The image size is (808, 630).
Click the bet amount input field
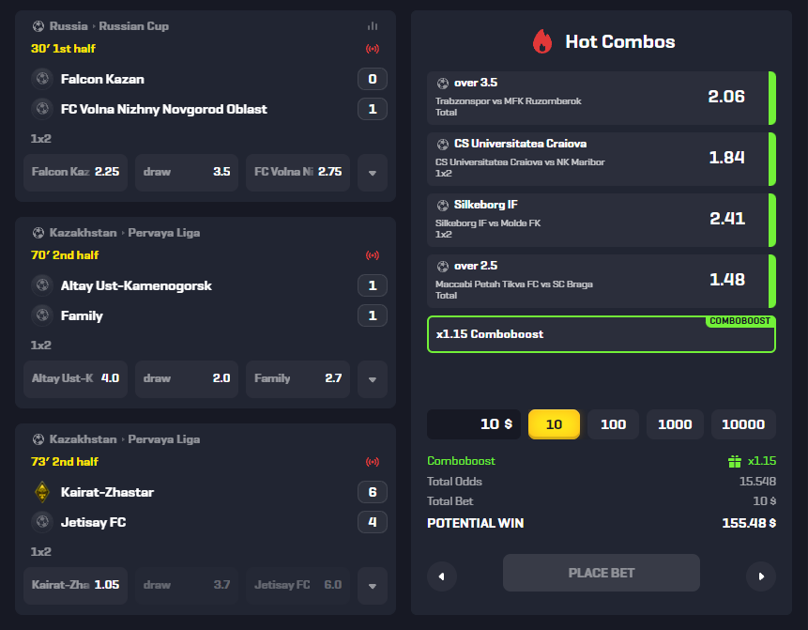tap(474, 424)
